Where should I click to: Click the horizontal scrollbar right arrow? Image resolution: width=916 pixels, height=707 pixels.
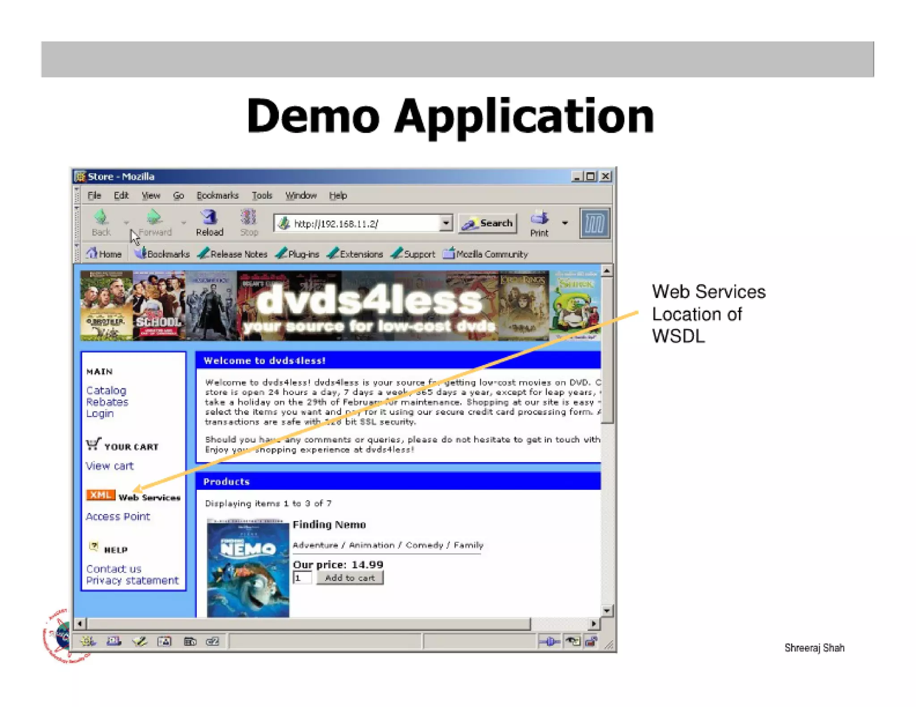coord(594,623)
